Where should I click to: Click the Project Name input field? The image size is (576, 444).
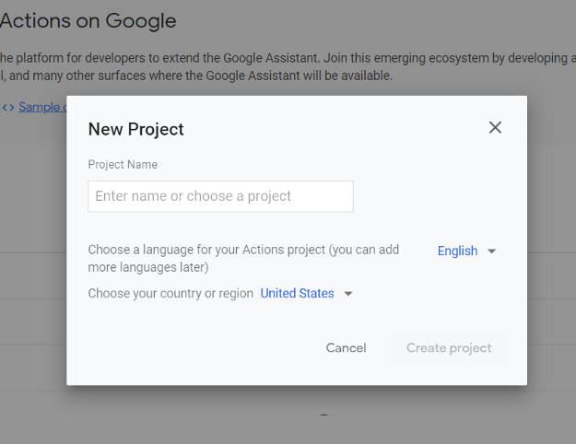tap(220, 196)
